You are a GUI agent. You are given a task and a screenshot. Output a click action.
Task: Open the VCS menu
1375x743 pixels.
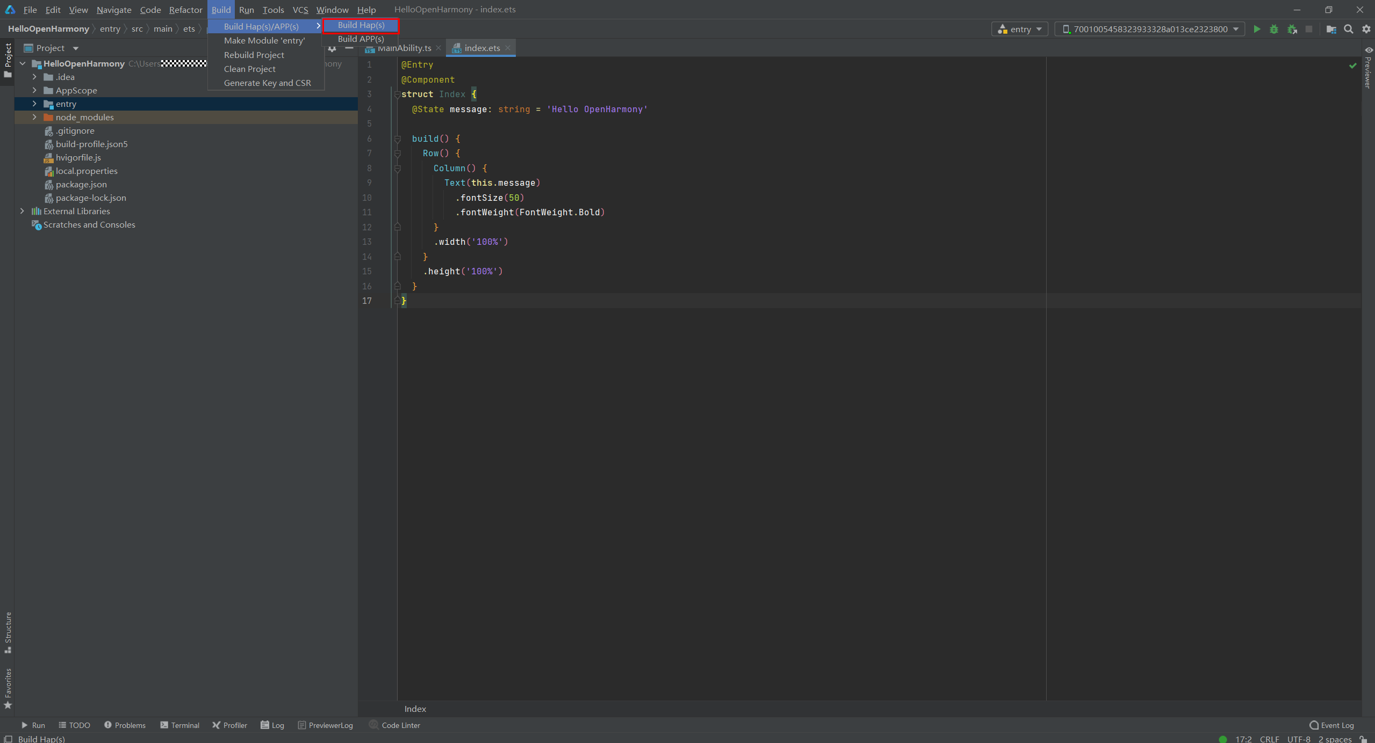pyautogui.click(x=300, y=10)
